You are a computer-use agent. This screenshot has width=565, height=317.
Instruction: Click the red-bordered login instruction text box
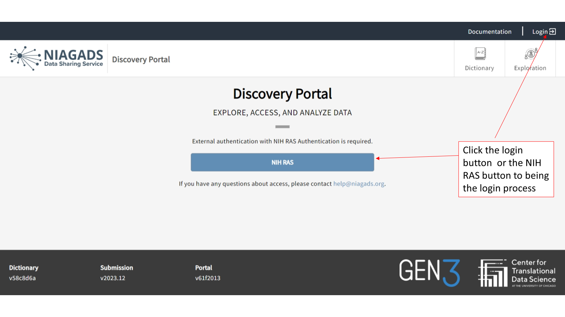coord(506,169)
